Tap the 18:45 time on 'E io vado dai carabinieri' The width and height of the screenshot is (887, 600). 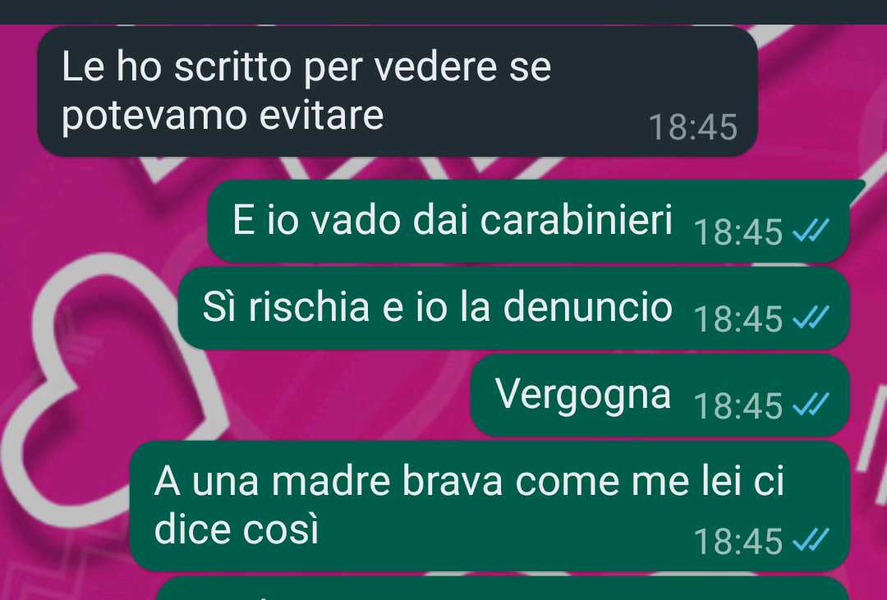point(738,231)
